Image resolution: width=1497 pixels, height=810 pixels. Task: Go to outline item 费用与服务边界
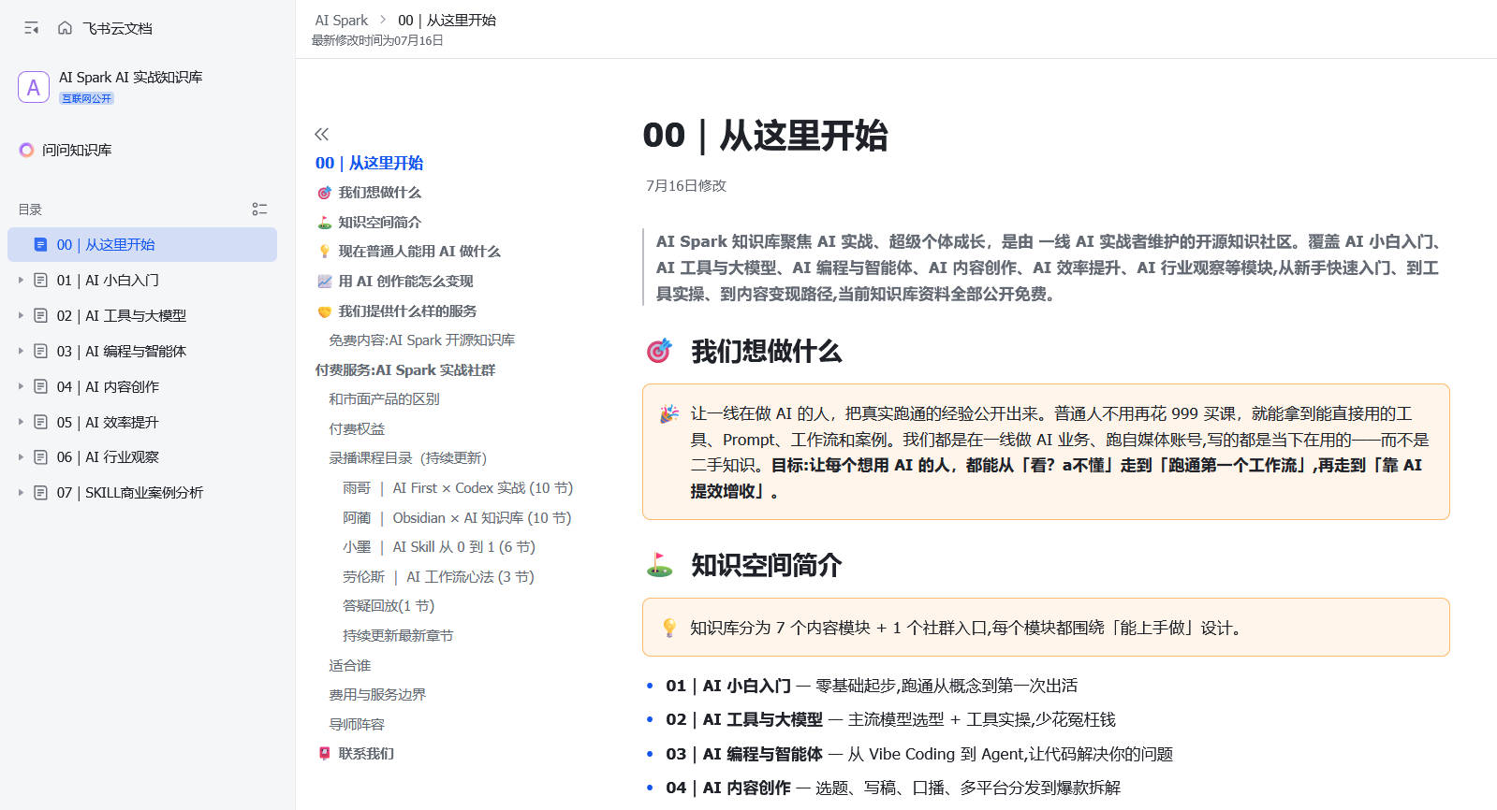(x=377, y=695)
